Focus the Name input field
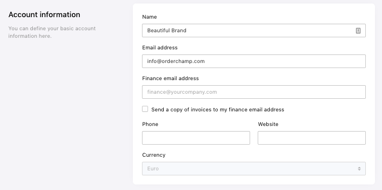382x190 pixels. pos(254,31)
